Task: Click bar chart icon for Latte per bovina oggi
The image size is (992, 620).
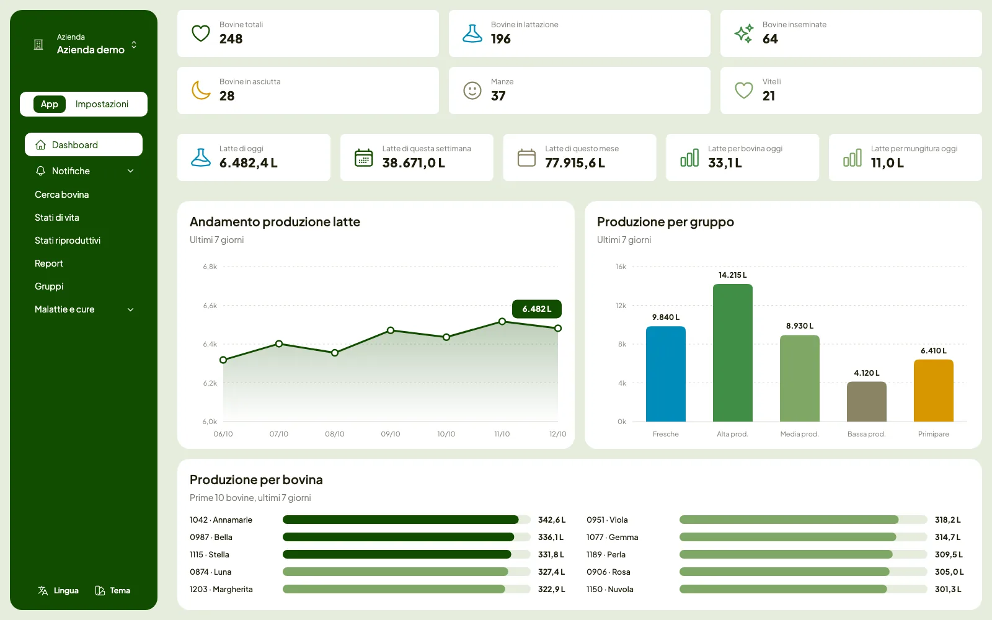Action: coord(689,157)
